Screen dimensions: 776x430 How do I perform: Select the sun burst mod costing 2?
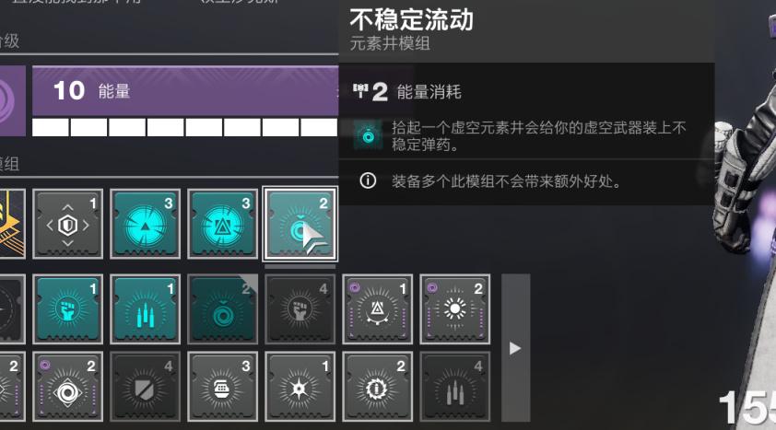454,309
